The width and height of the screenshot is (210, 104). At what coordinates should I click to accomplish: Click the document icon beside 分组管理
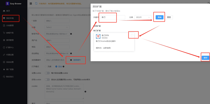point(4,26)
